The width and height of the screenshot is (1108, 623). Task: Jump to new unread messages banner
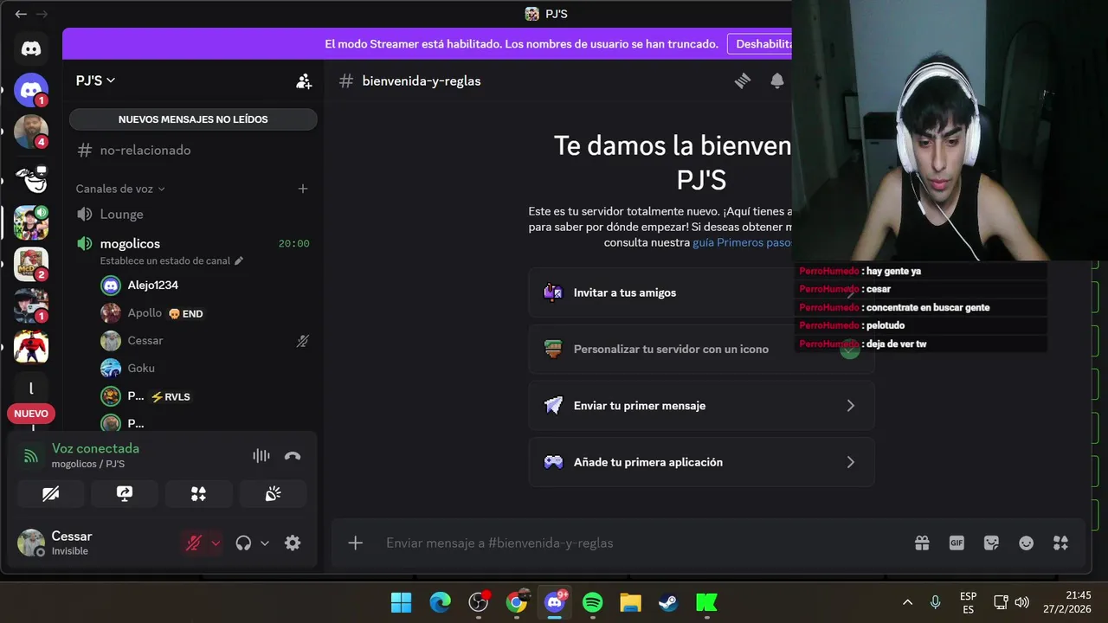pos(193,119)
